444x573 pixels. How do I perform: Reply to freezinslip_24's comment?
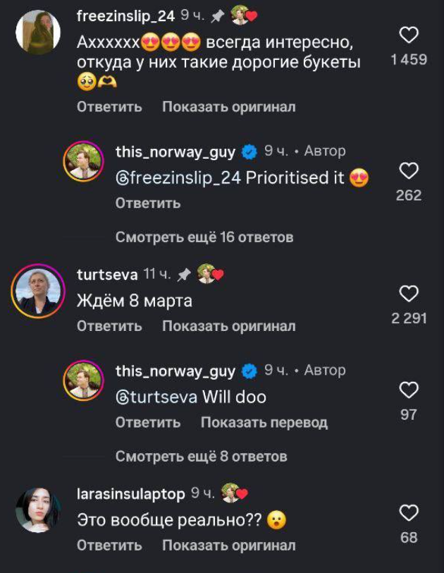[109, 107]
